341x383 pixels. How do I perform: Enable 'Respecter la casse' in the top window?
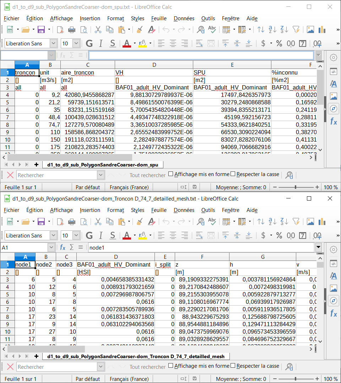(233, 174)
